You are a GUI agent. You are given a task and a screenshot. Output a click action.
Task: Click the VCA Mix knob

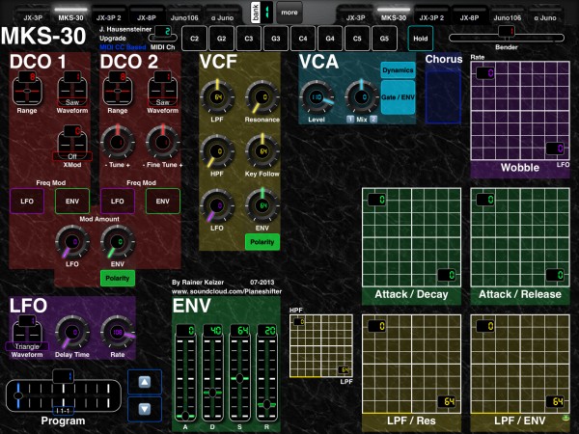[362, 97]
